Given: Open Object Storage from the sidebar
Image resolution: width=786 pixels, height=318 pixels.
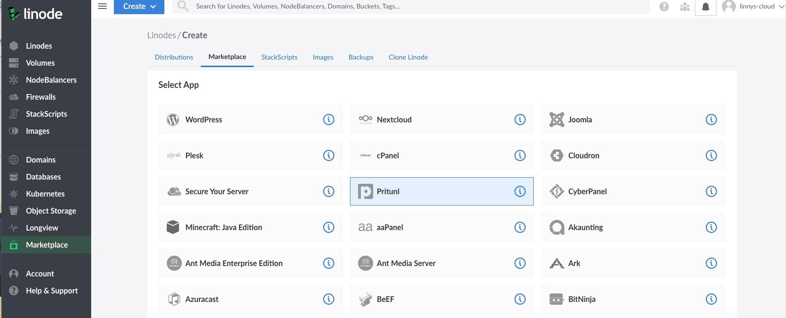Looking at the screenshot, I should click(x=51, y=211).
